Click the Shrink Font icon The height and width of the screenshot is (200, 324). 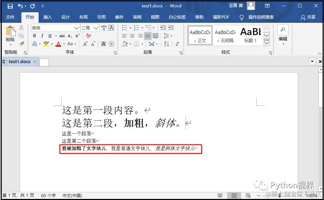93,44
